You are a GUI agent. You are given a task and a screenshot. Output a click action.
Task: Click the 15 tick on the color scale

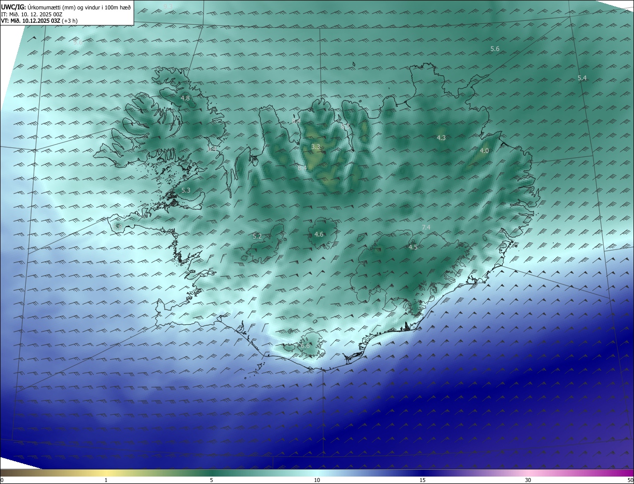click(x=423, y=480)
